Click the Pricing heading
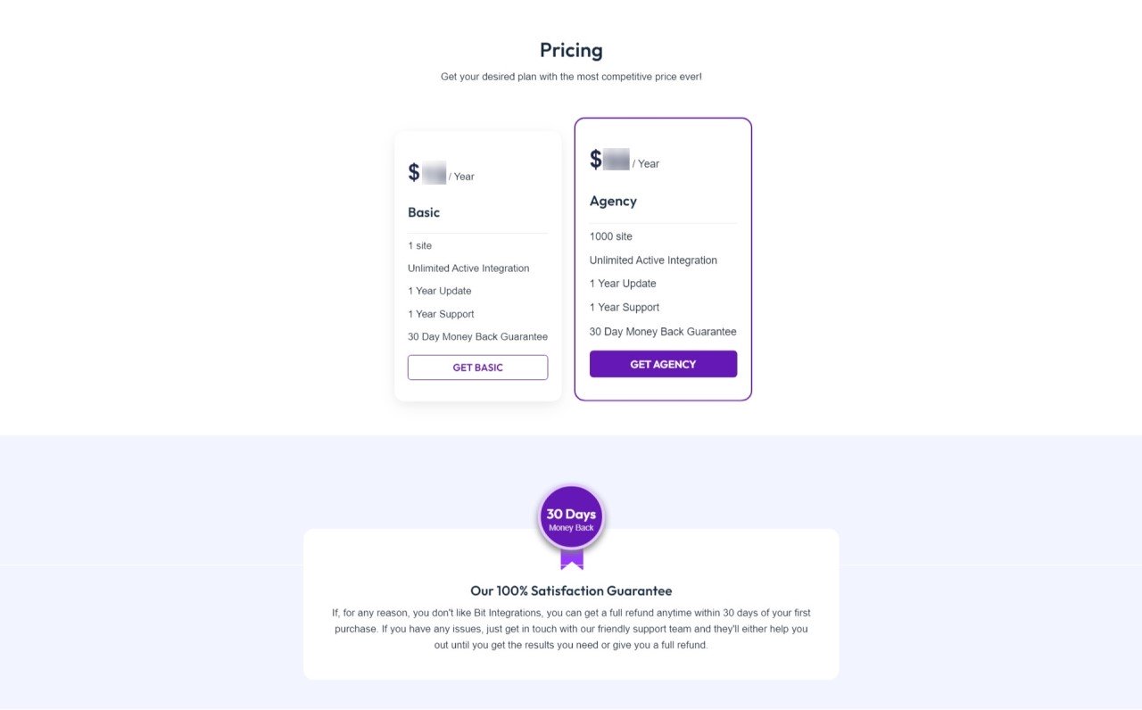This screenshot has height=710, width=1142. pyautogui.click(x=571, y=50)
